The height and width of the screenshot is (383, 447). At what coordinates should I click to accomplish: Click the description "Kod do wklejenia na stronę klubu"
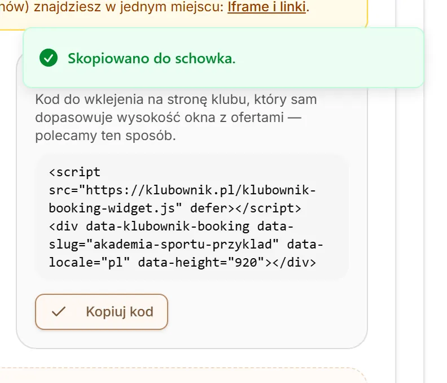coord(142,99)
